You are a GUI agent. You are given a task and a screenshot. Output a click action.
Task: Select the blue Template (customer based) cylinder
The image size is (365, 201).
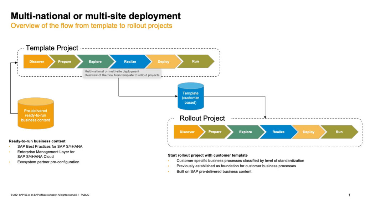[191, 97]
